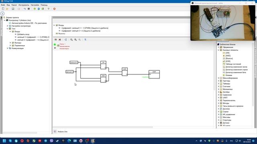Click the circled S button below toolbar

[x=2, y=14]
